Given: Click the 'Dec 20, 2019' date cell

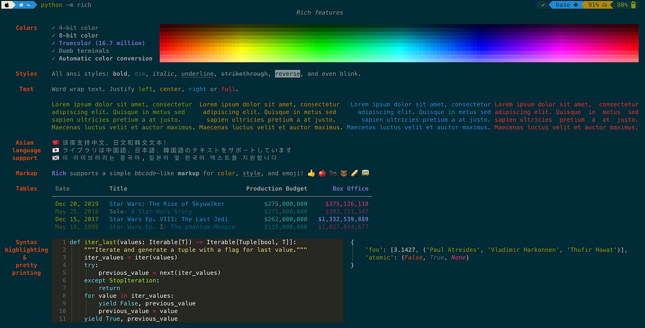Looking at the screenshot, I should (x=77, y=204).
